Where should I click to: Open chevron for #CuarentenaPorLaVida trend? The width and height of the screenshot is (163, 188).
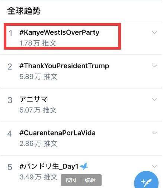point(154,133)
